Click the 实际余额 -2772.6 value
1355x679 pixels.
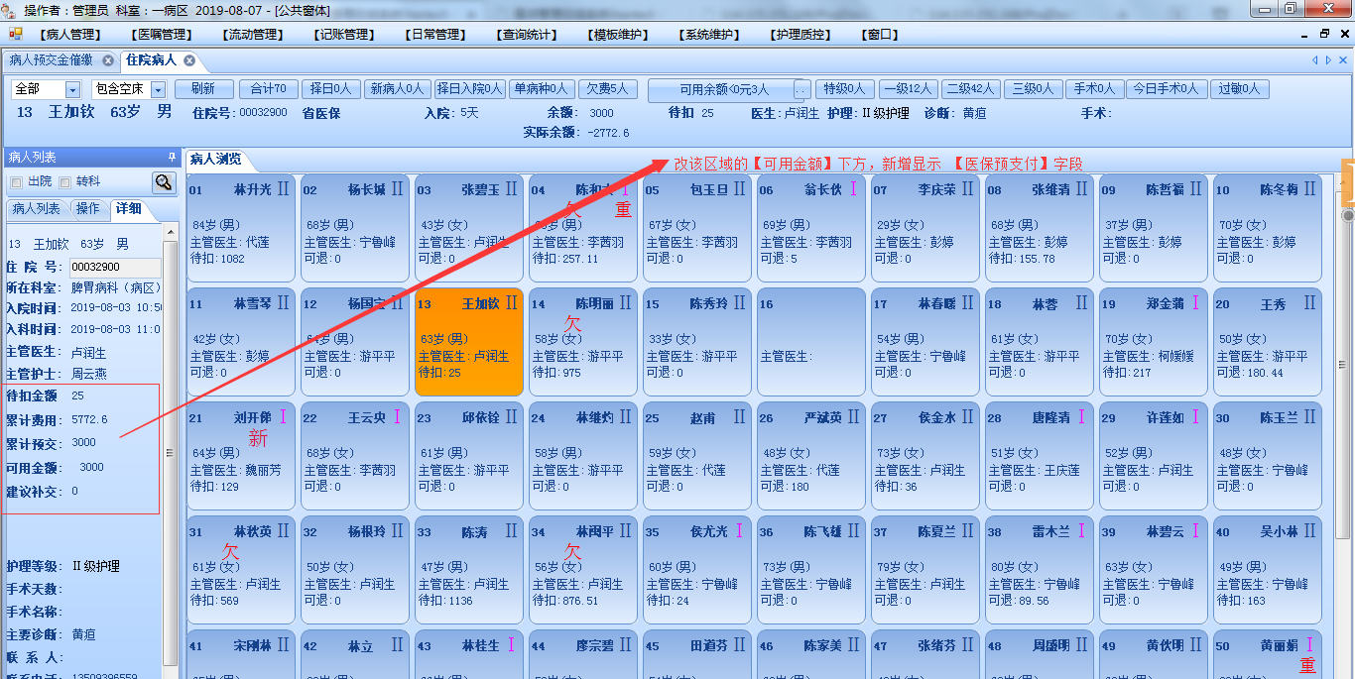click(608, 132)
